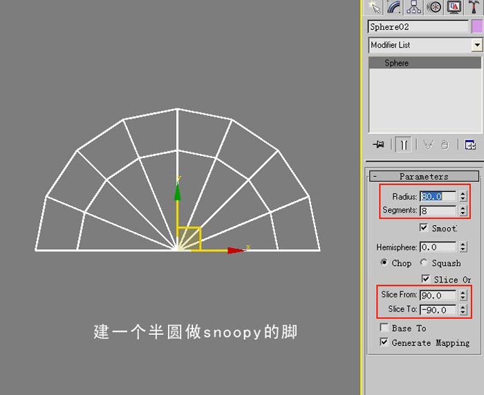Select the Sphere entry in modifier stack
Viewport: 484px width, 395px height.
coord(425,63)
